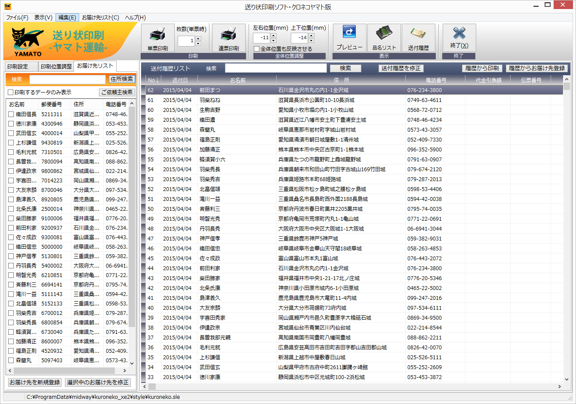Decrease the 枚数 print count
Screen dimensions: 576x404
pyautogui.click(x=198, y=43)
